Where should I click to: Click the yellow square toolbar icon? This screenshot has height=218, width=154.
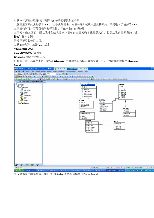pyautogui.click(x=47, y=76)
